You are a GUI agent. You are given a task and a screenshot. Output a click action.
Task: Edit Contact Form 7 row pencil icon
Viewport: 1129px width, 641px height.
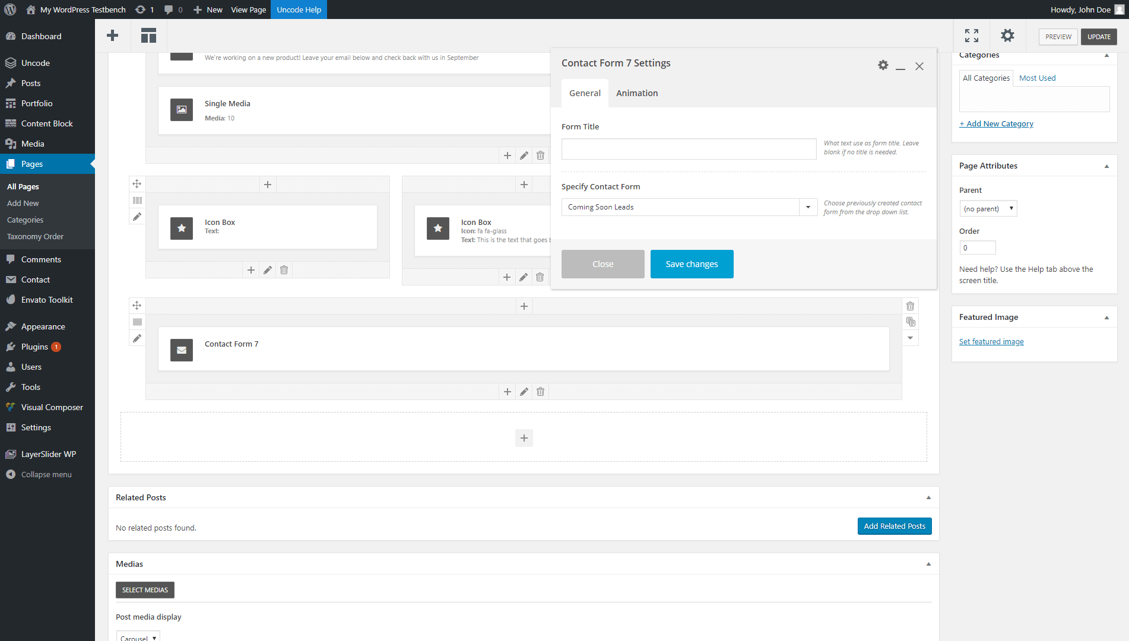point(137,338)
